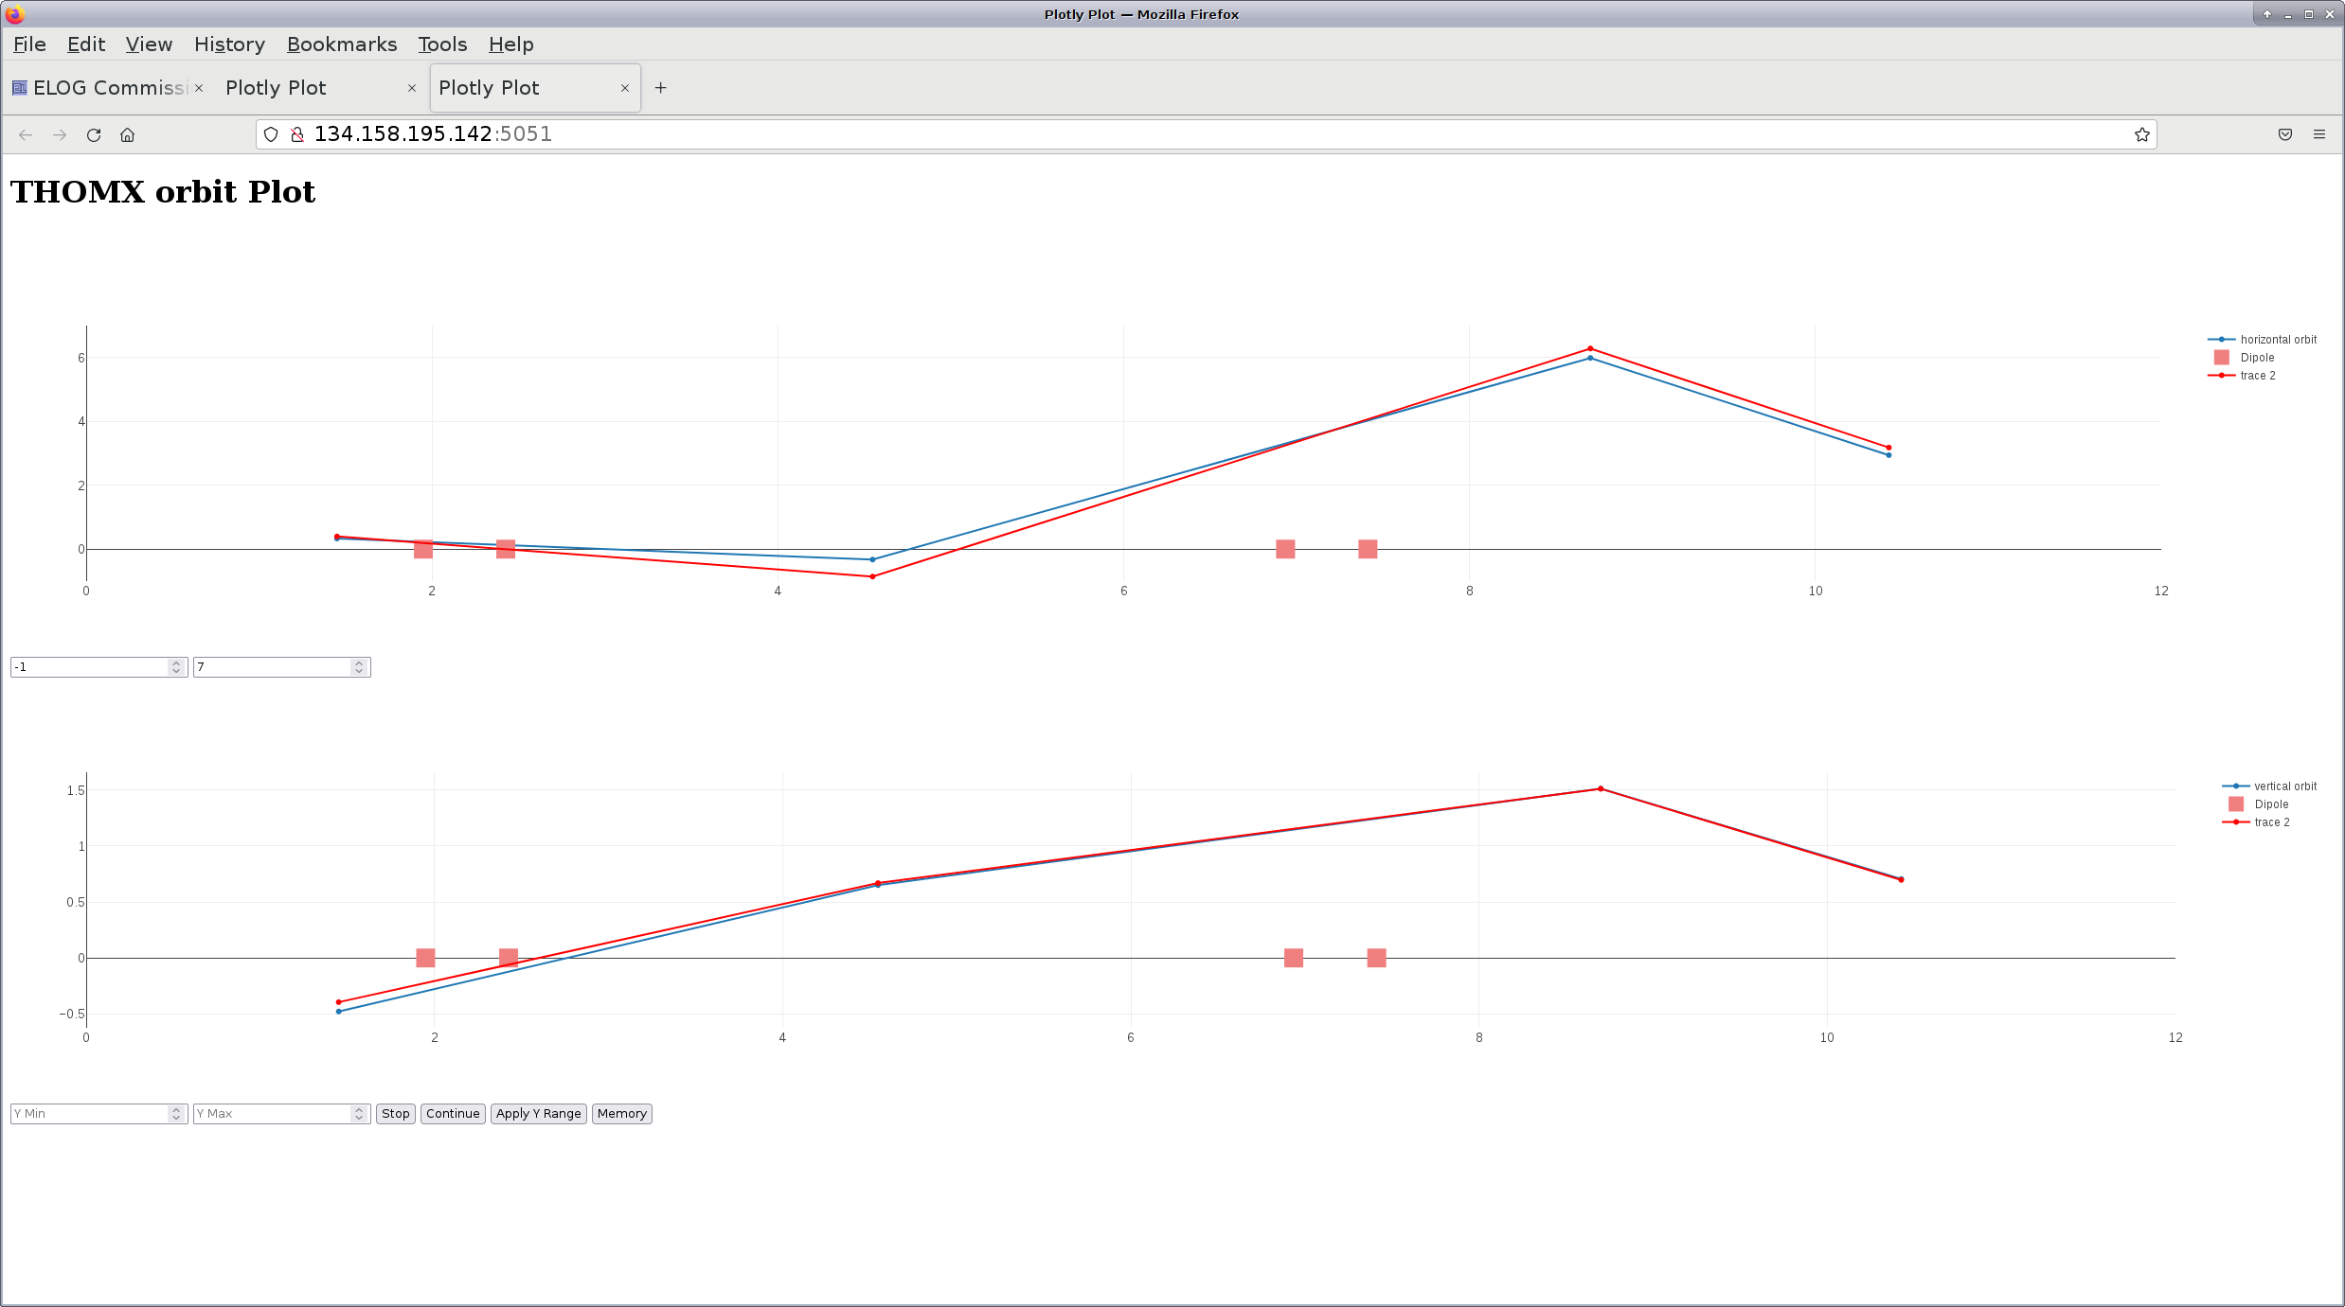The image size is (2345, 1307).
Task: Click the browser reload icon
Action: 94,135
